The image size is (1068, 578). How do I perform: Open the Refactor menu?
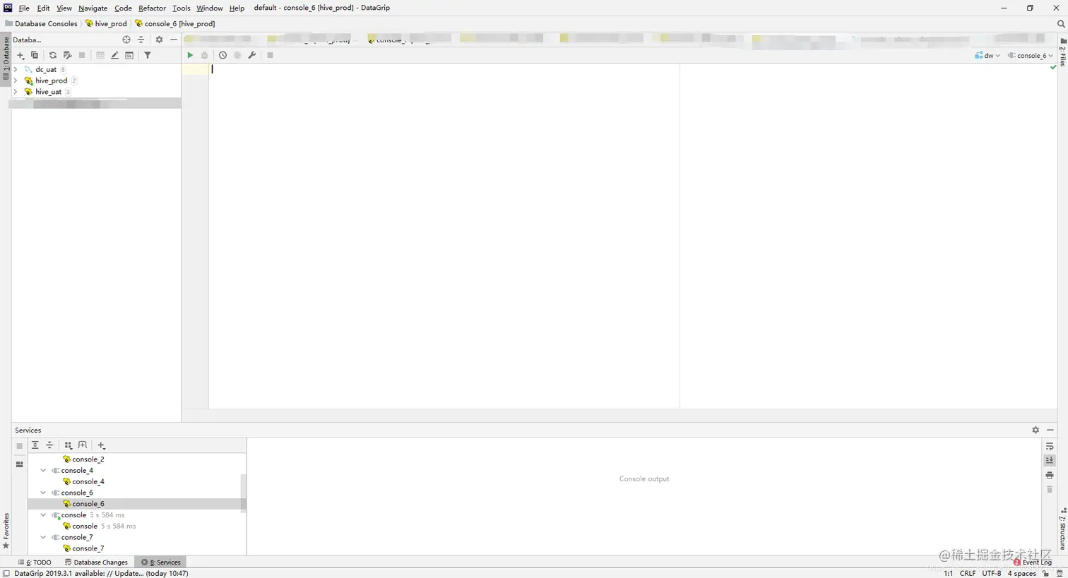click(152, 8)
